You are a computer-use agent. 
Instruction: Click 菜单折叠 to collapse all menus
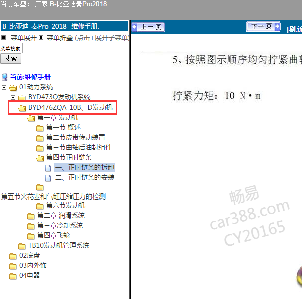tap(60, 38)
